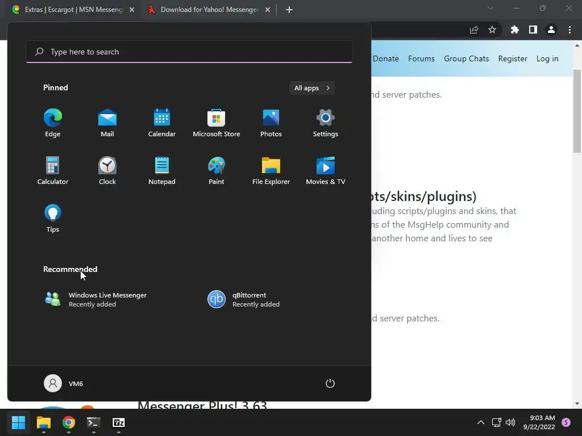Open File Explorer from the taskbar
The image size is (582, 436).
click(43, 422)
